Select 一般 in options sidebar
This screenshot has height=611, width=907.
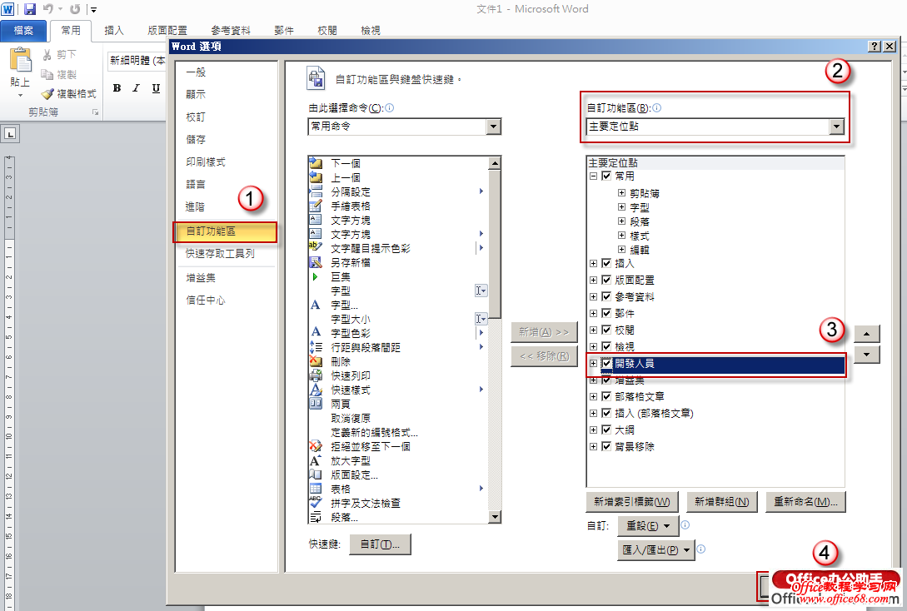coord(196,72)
